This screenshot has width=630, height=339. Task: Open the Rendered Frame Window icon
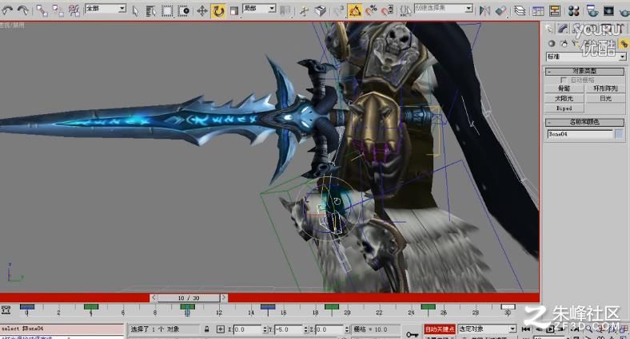(608, 10)
